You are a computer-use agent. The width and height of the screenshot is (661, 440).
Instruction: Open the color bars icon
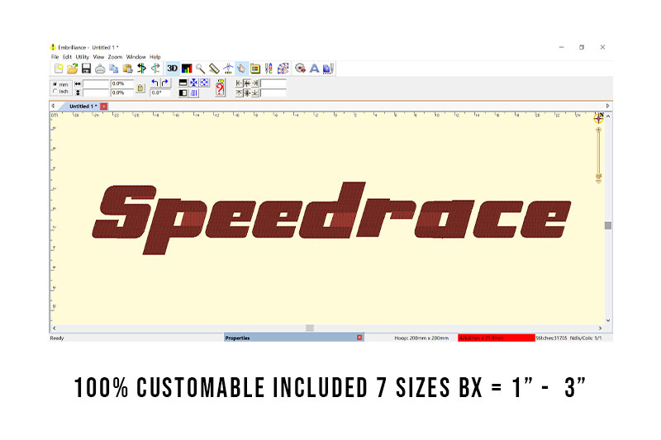point(187,69)
